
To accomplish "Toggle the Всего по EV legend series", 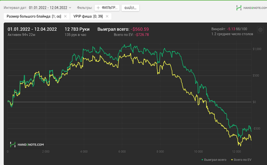I will (241, 160).
